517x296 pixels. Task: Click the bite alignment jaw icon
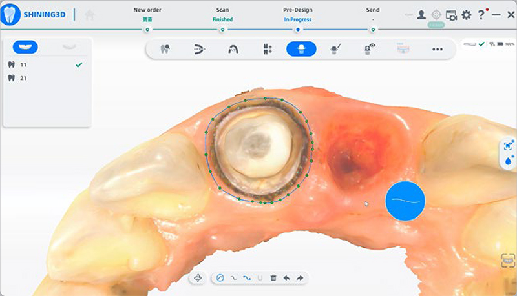point(200,49)
